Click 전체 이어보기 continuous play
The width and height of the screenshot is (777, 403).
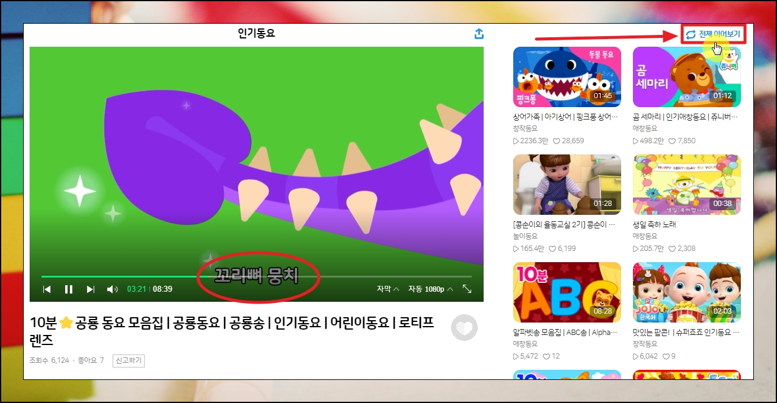(714, 34)
